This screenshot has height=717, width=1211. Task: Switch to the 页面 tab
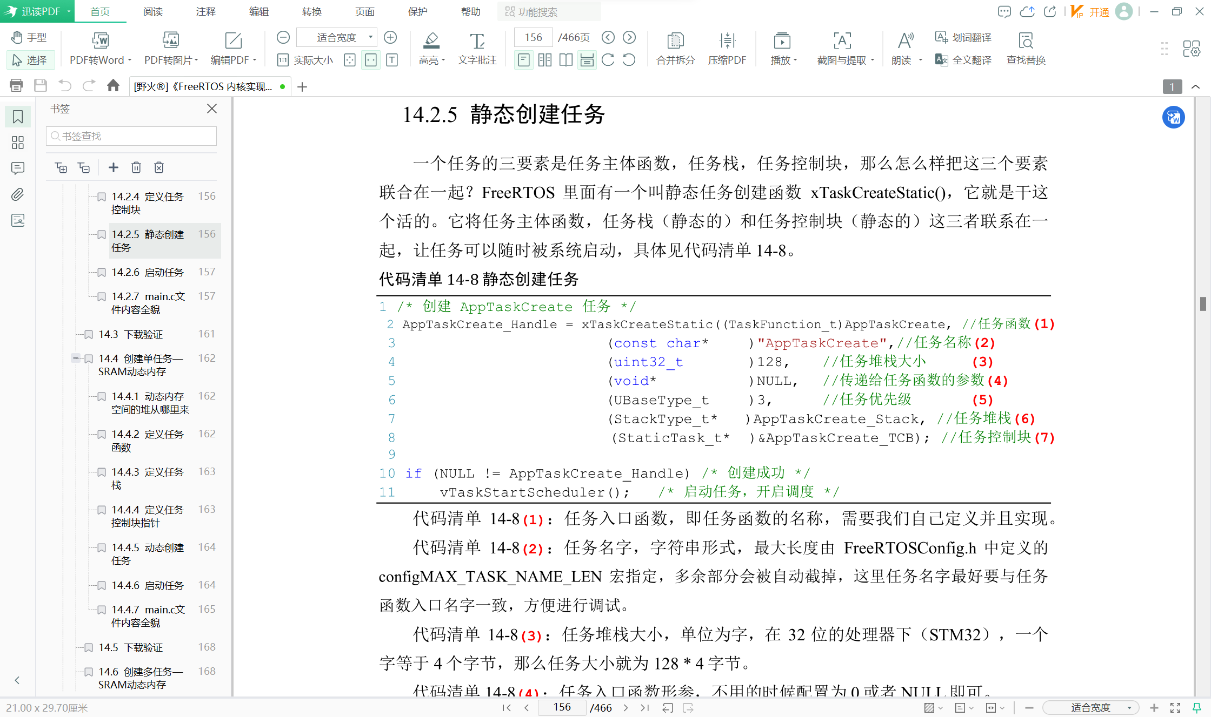pos(365,11)
